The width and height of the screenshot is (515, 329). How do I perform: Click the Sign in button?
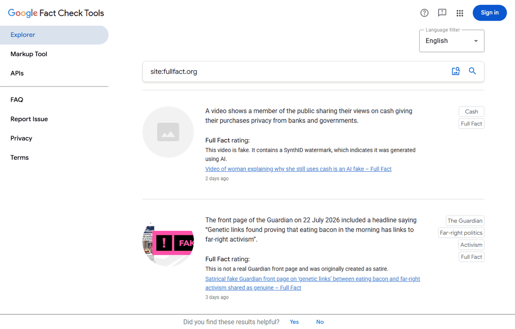(x=490, y=13)
